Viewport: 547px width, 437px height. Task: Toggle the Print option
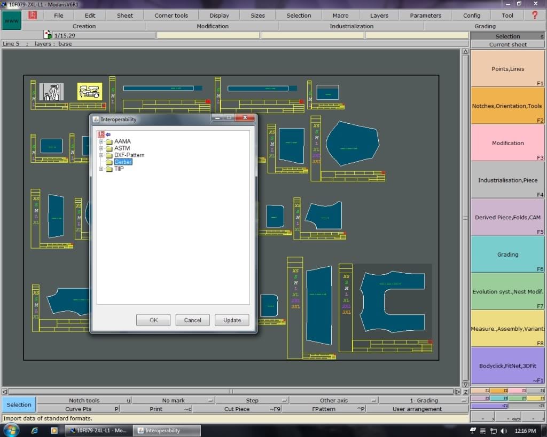(x=157, y=409)
